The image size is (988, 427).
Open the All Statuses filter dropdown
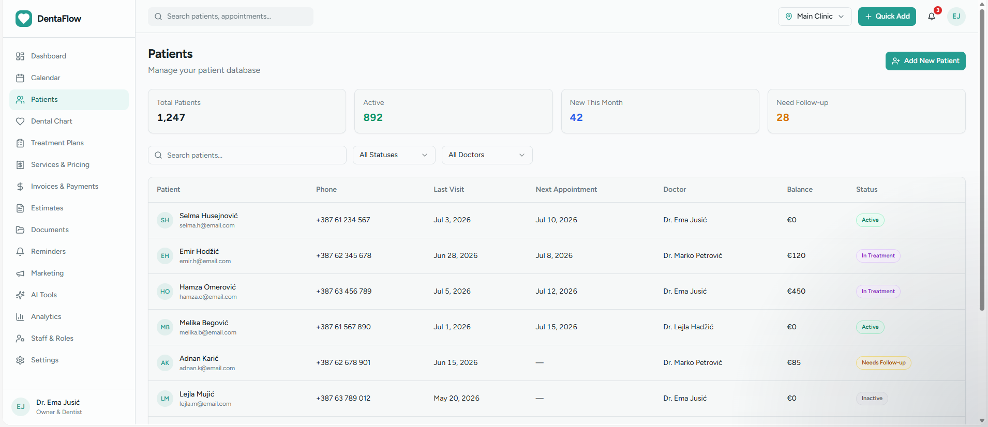pyautogui.click(x=394, y=155)
